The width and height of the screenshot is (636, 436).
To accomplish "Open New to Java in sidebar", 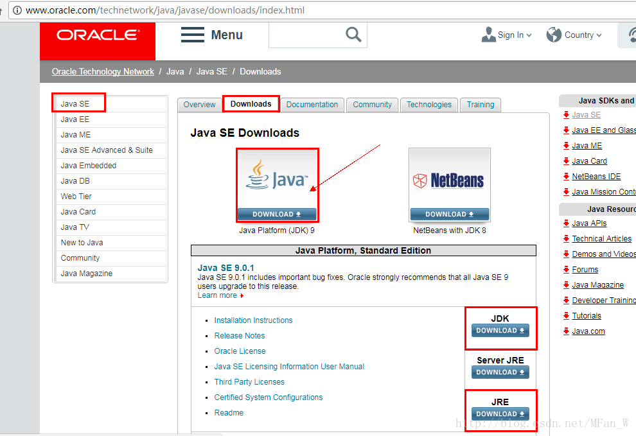I will coord(110,243).
